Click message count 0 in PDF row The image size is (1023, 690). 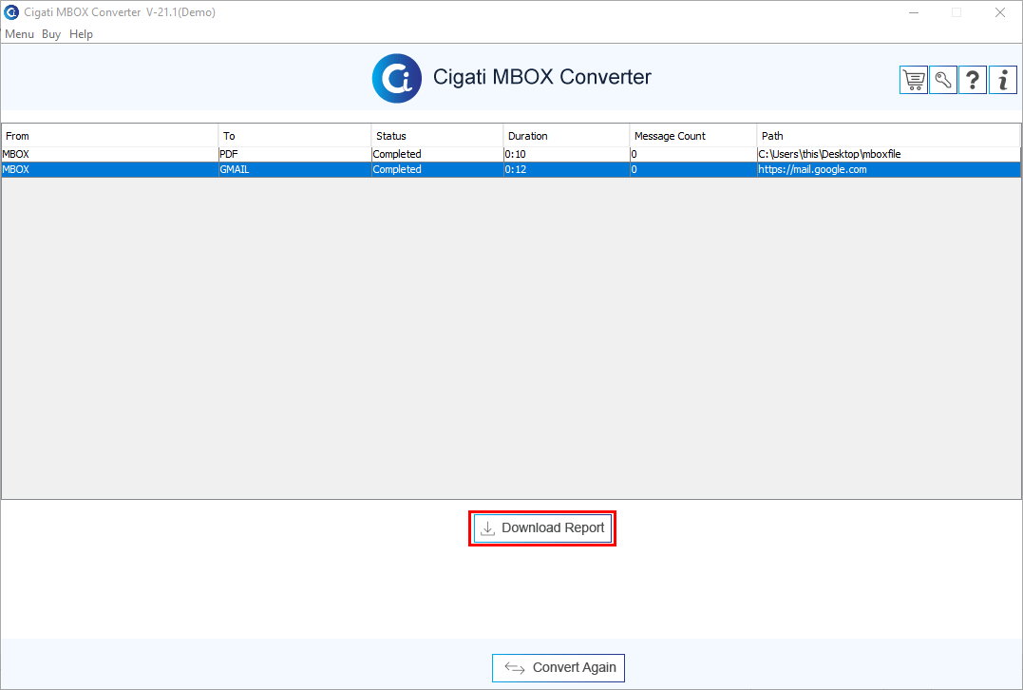pyautogui.click(x=635, y=154)
